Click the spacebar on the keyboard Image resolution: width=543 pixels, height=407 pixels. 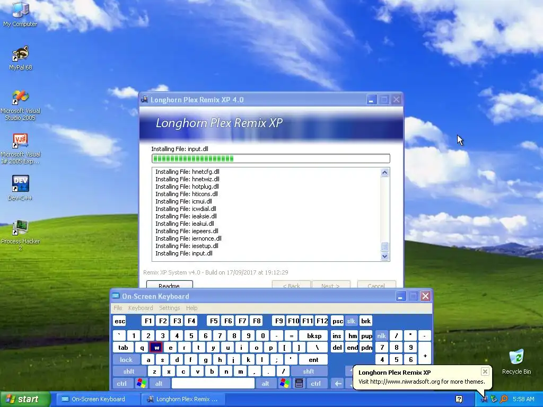click(x=213, y=384)
